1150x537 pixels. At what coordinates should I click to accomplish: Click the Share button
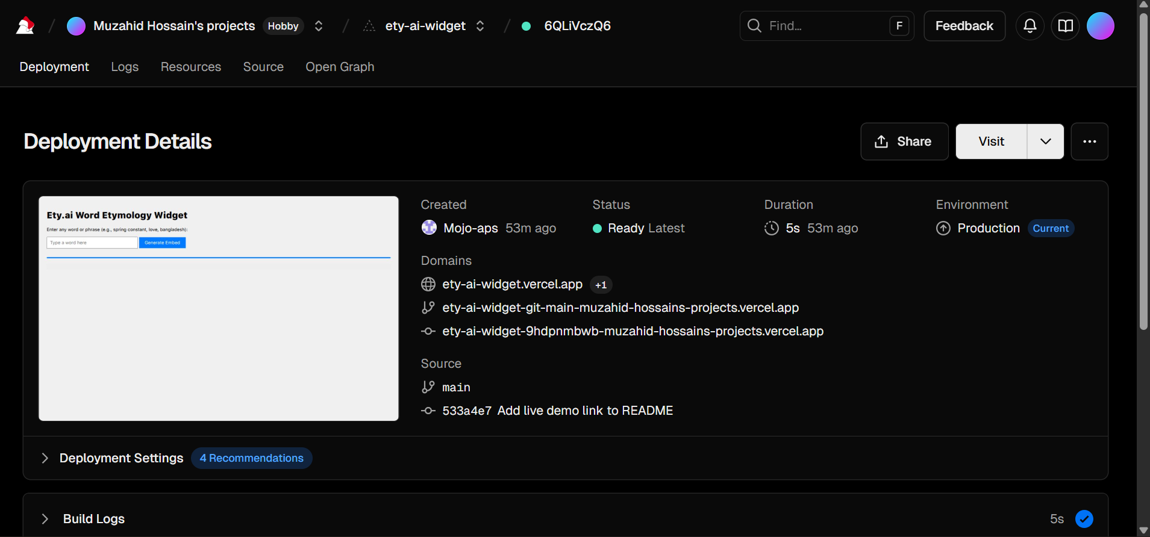(x=904, y=141)
